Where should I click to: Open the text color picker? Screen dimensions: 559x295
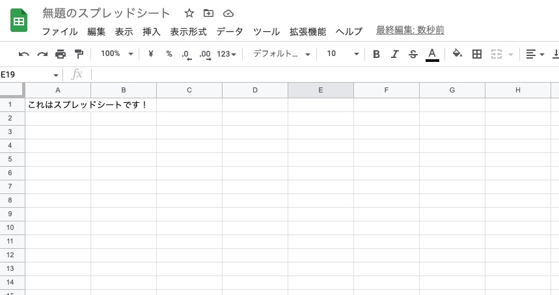[432, 55]
